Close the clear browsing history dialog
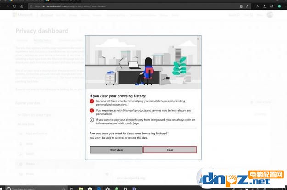 coord(198,39)
